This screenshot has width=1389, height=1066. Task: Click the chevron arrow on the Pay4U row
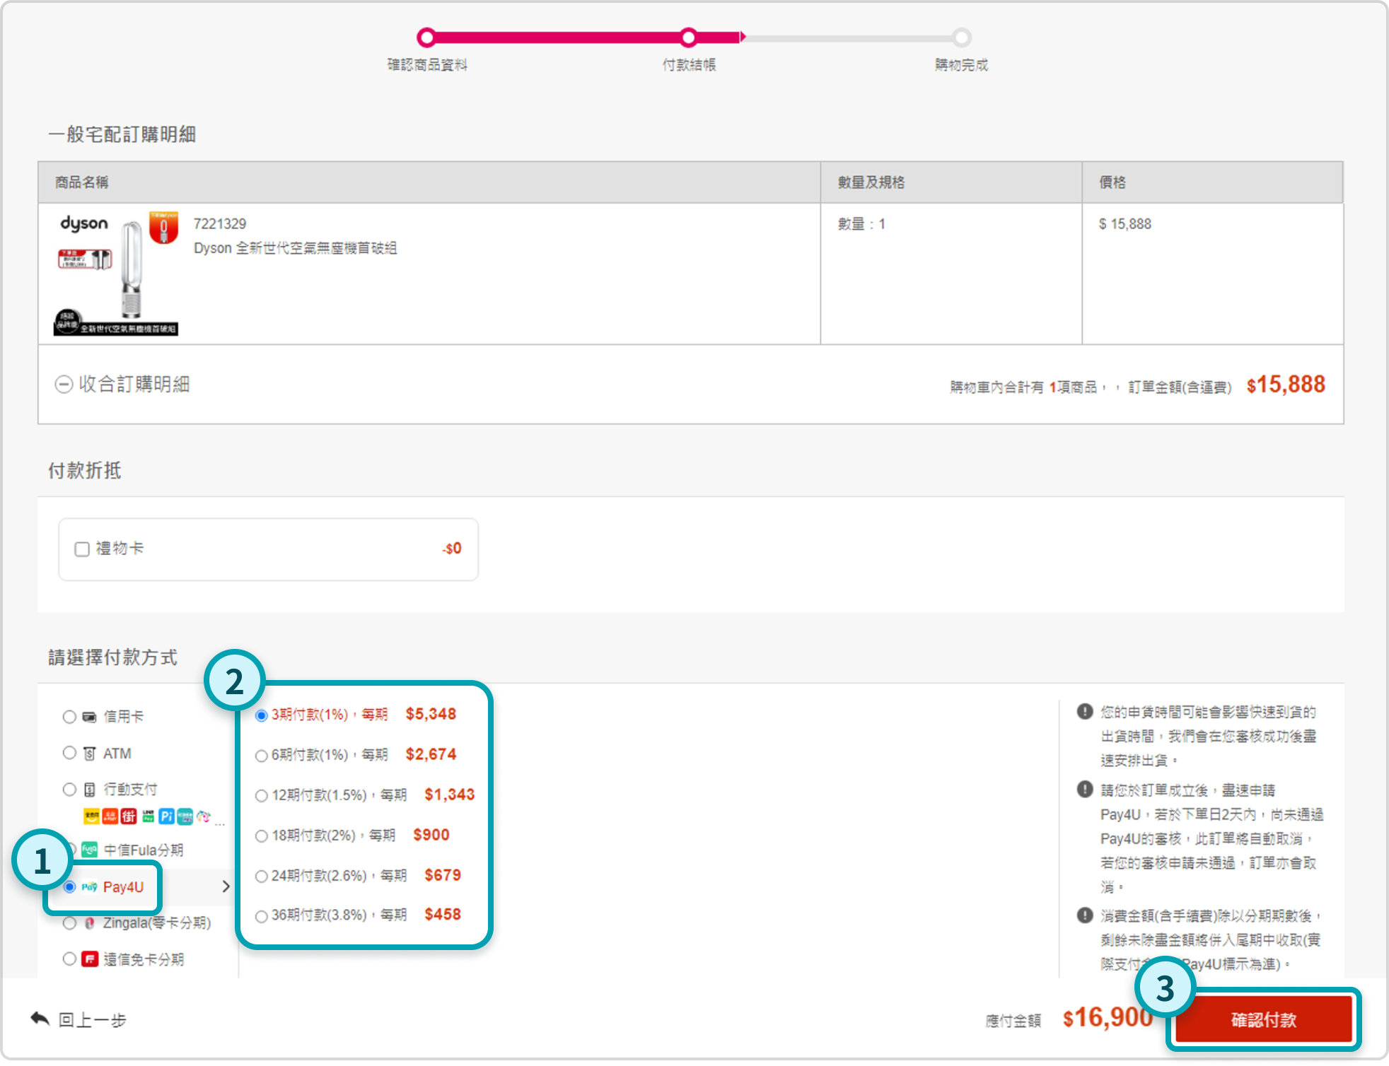pos(226,886)
